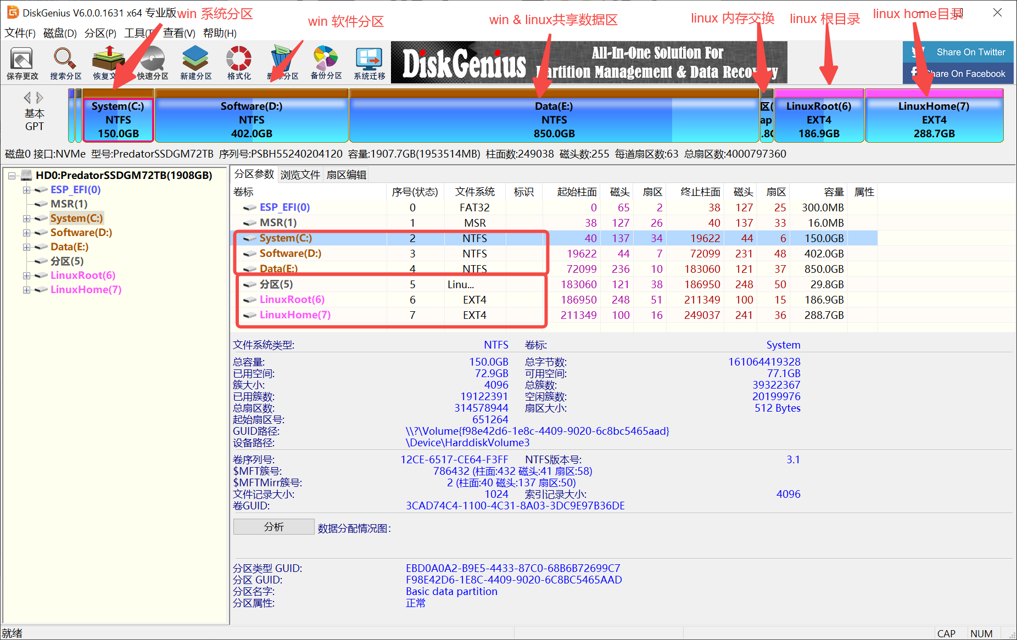Open the 文件(F) menu
This screenshot has width=1017, height=640.
coord(20,33)
